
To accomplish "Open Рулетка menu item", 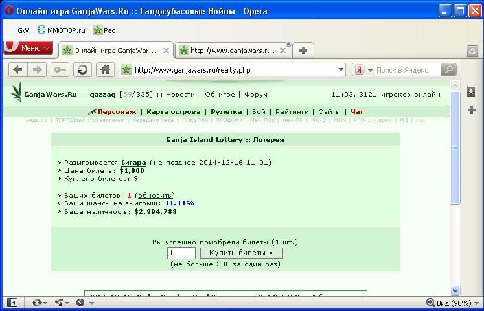I will click(226, 112).
